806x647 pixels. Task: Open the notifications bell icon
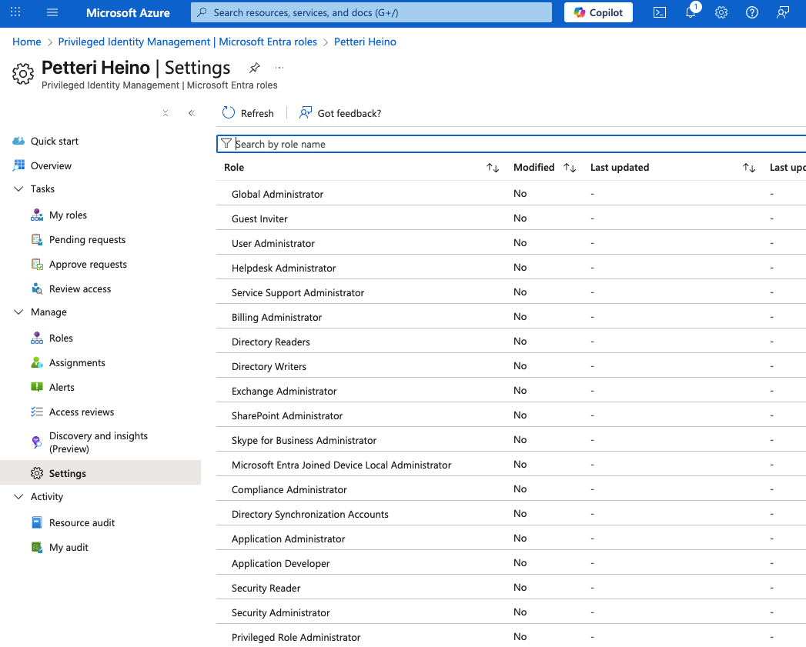point(691,12)
